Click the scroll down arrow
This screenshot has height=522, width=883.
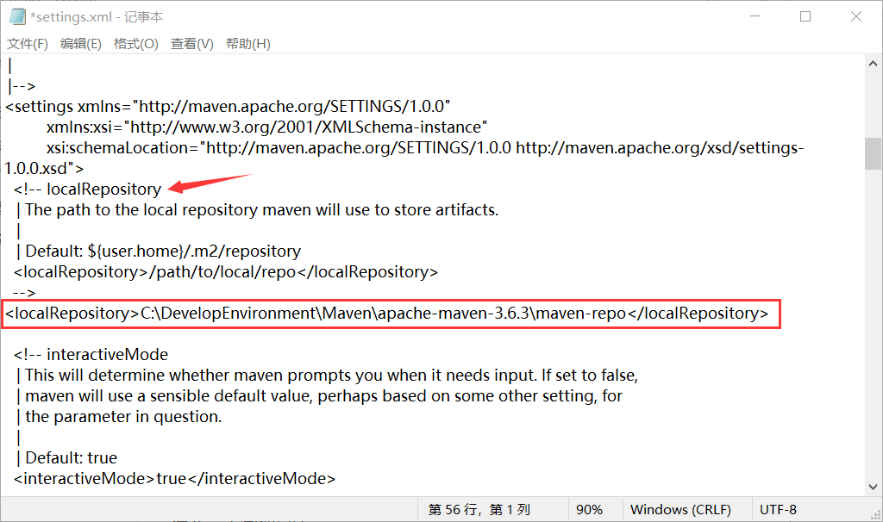click(x=873, y=488)
